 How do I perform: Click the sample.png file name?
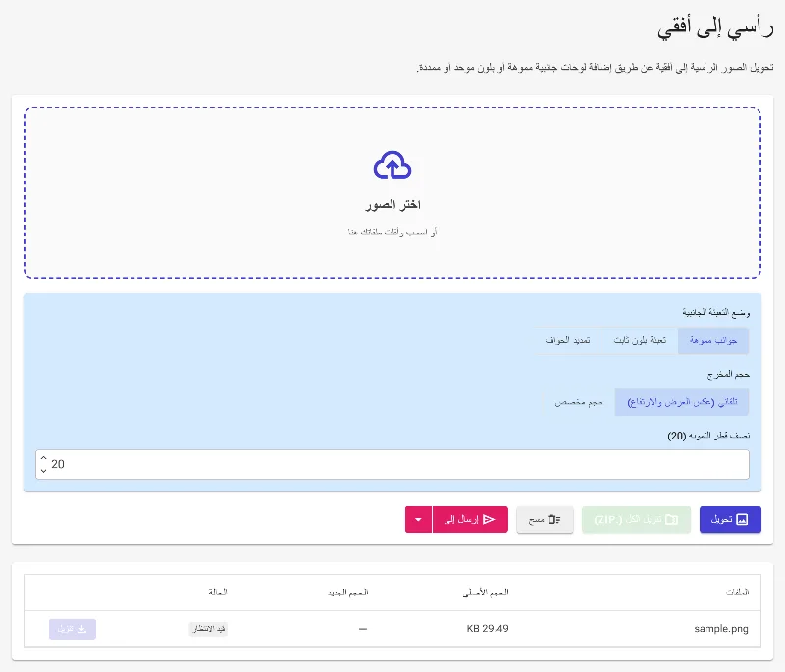click(x=721, y=629)
